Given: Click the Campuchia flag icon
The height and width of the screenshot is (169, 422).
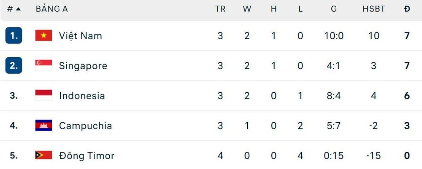Looking at the screenshot, I should tap(43, 126).
